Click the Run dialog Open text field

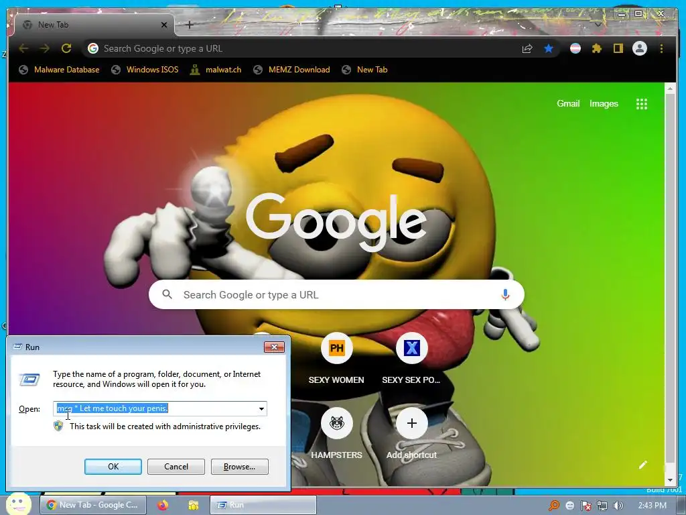[x=155, y=408]
